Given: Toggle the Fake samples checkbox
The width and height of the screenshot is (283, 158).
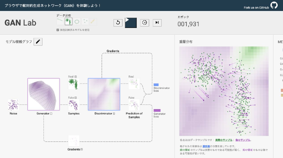Looking at the screenshot, I should coord(76,98).
